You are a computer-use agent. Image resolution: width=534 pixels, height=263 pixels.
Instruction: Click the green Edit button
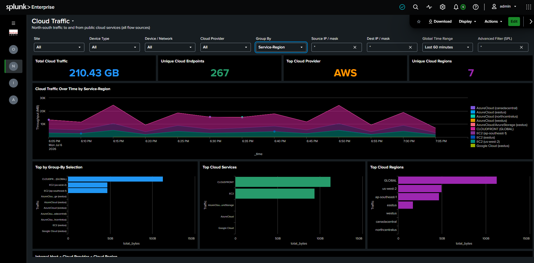click(x=514, y=22)
